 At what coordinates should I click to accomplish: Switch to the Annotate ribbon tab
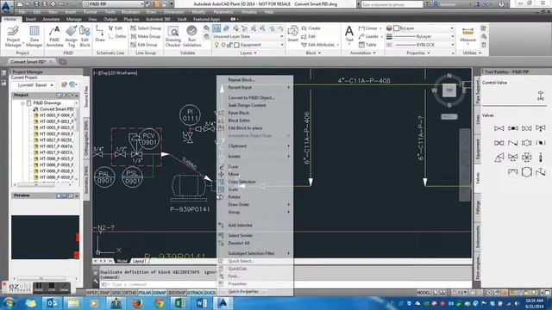(x=51, y=19)
